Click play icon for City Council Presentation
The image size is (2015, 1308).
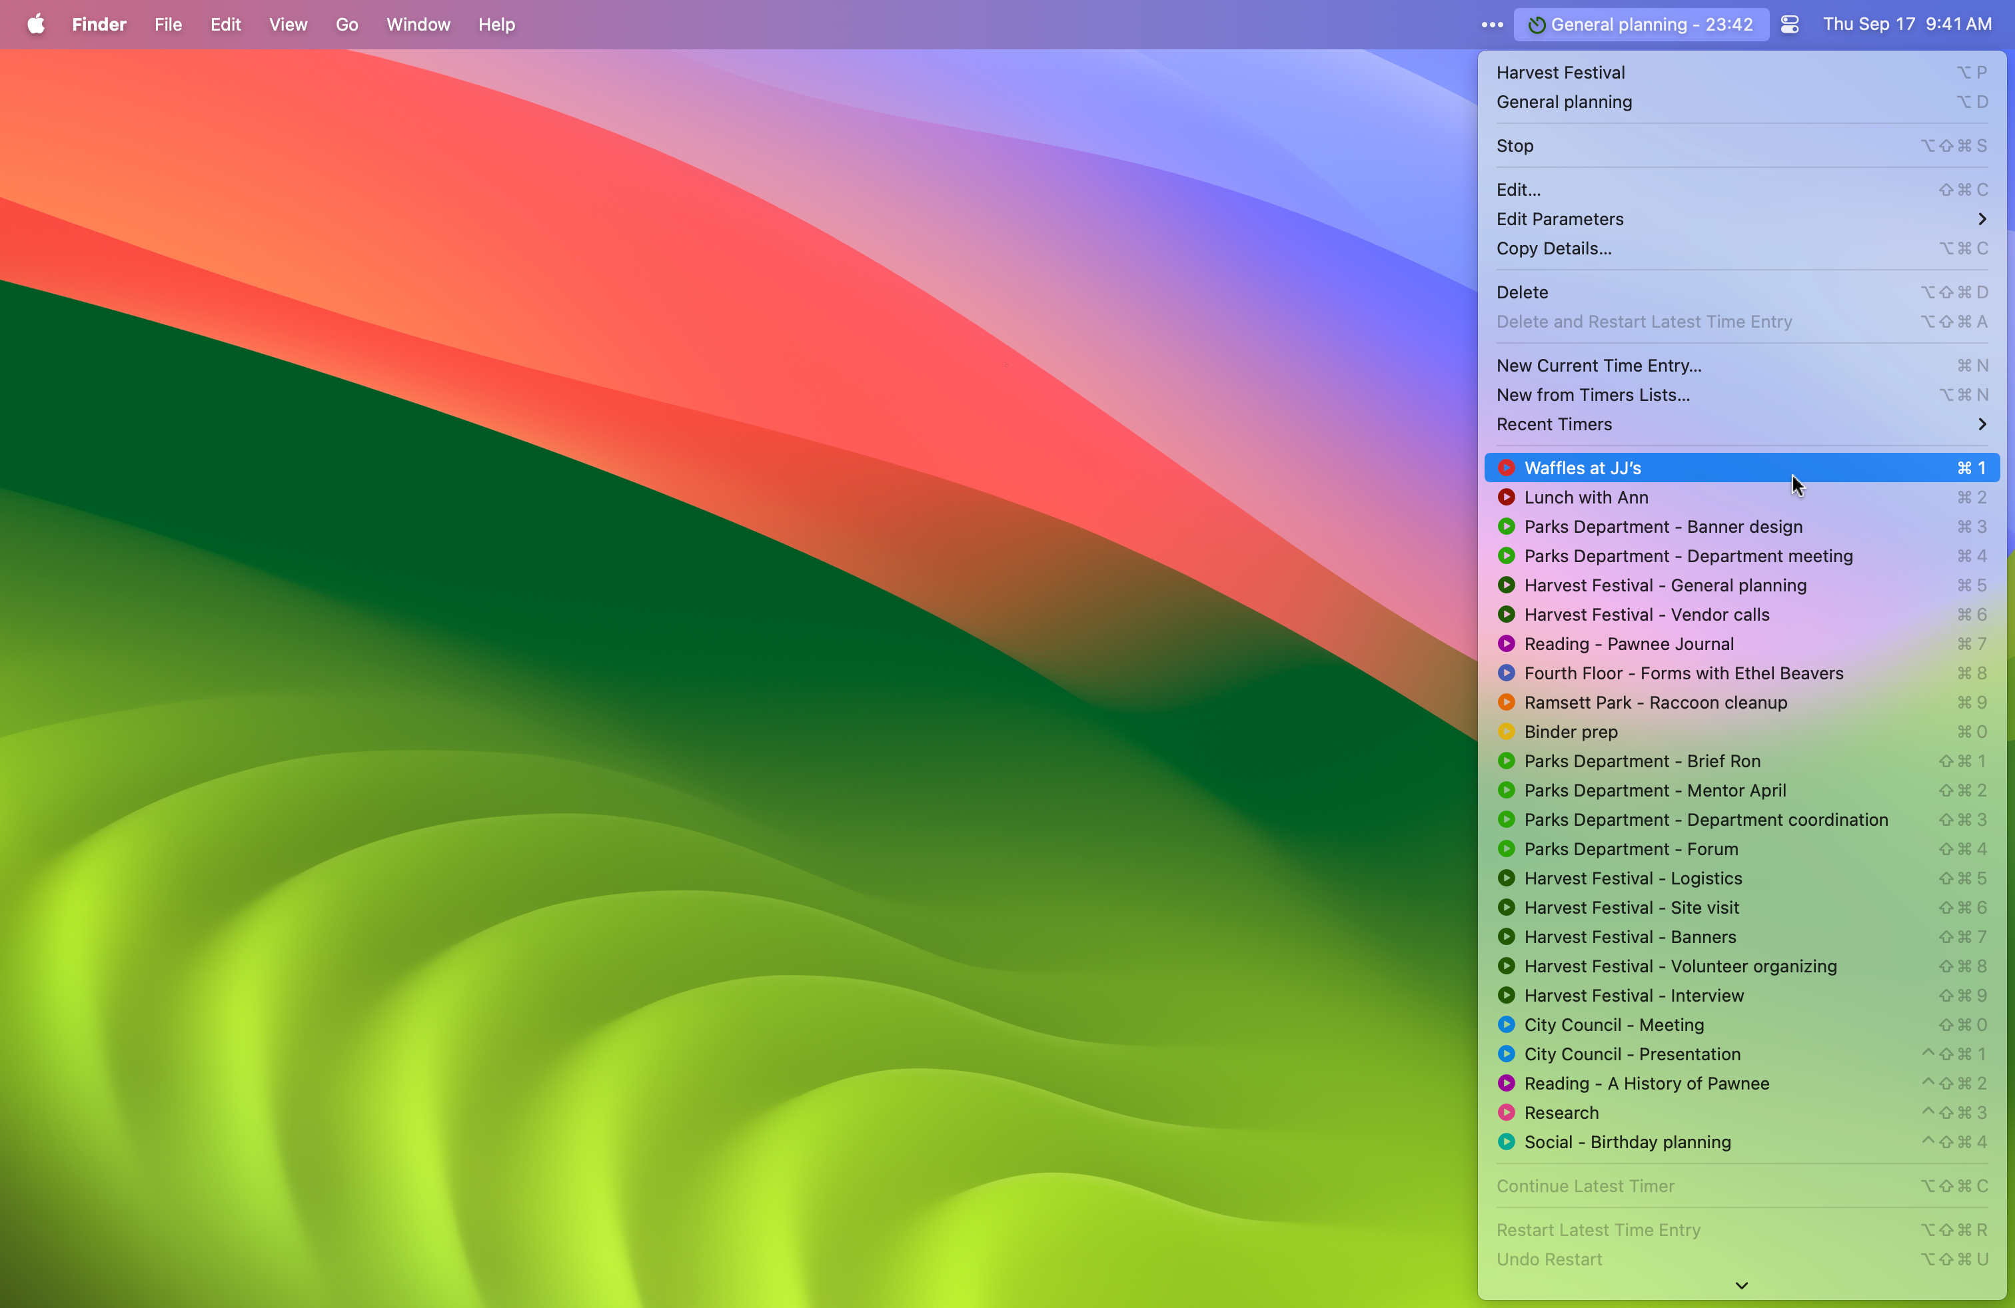(1505, 1054)
